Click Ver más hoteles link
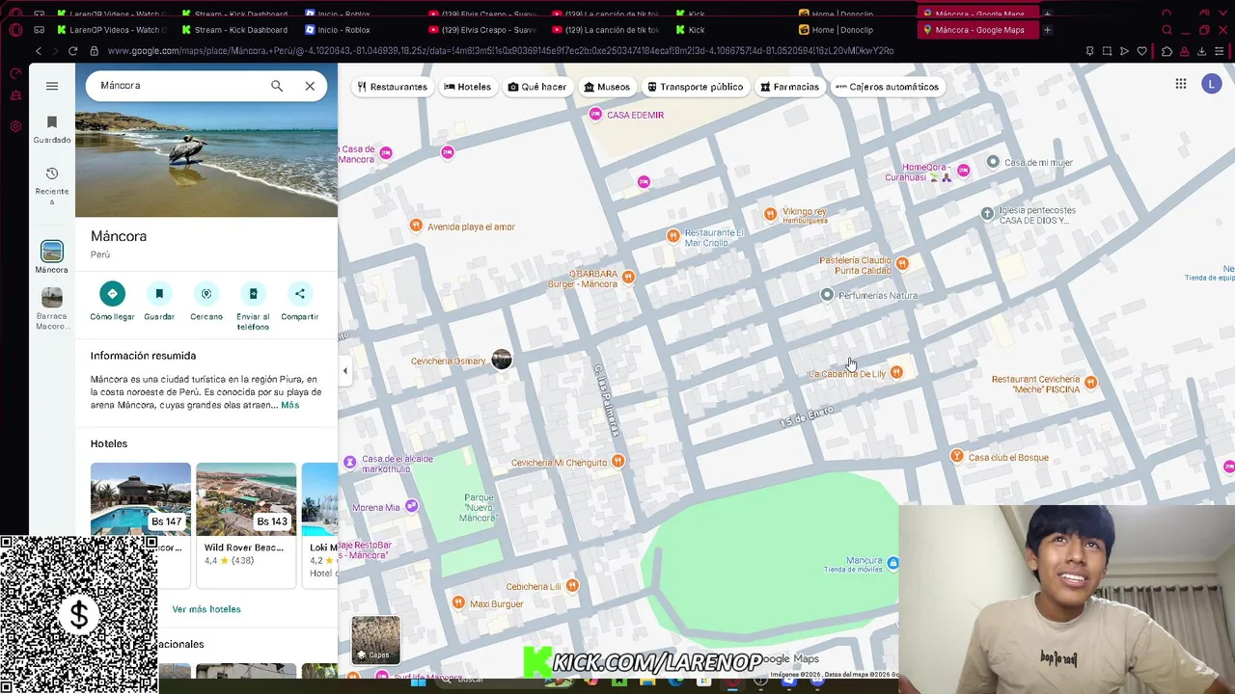The height and width of the screenshot is (694, 1235). (206, 609)
